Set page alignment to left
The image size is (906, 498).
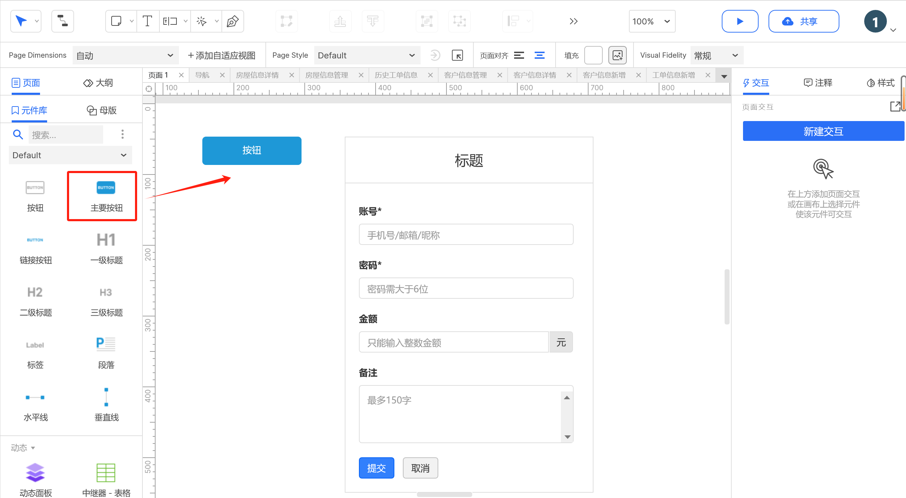(x=519, y=55)
